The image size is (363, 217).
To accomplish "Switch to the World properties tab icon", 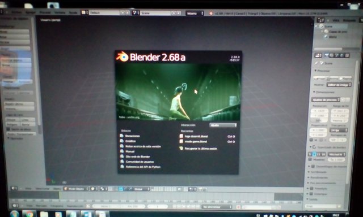I will click(341, 55).
